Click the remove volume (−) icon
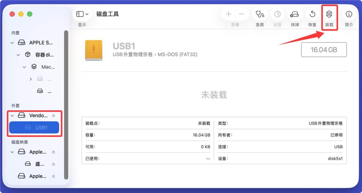This screenshot has height=193, width=362. pos(241,14)
